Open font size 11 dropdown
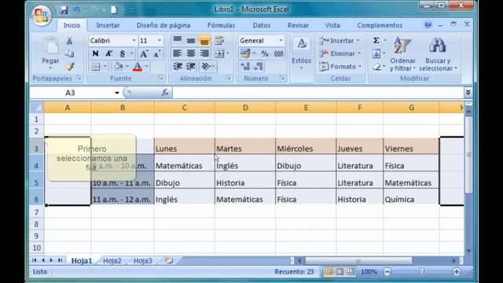The width and height of the screenshot is (503, 283). [x=160, y=41]
